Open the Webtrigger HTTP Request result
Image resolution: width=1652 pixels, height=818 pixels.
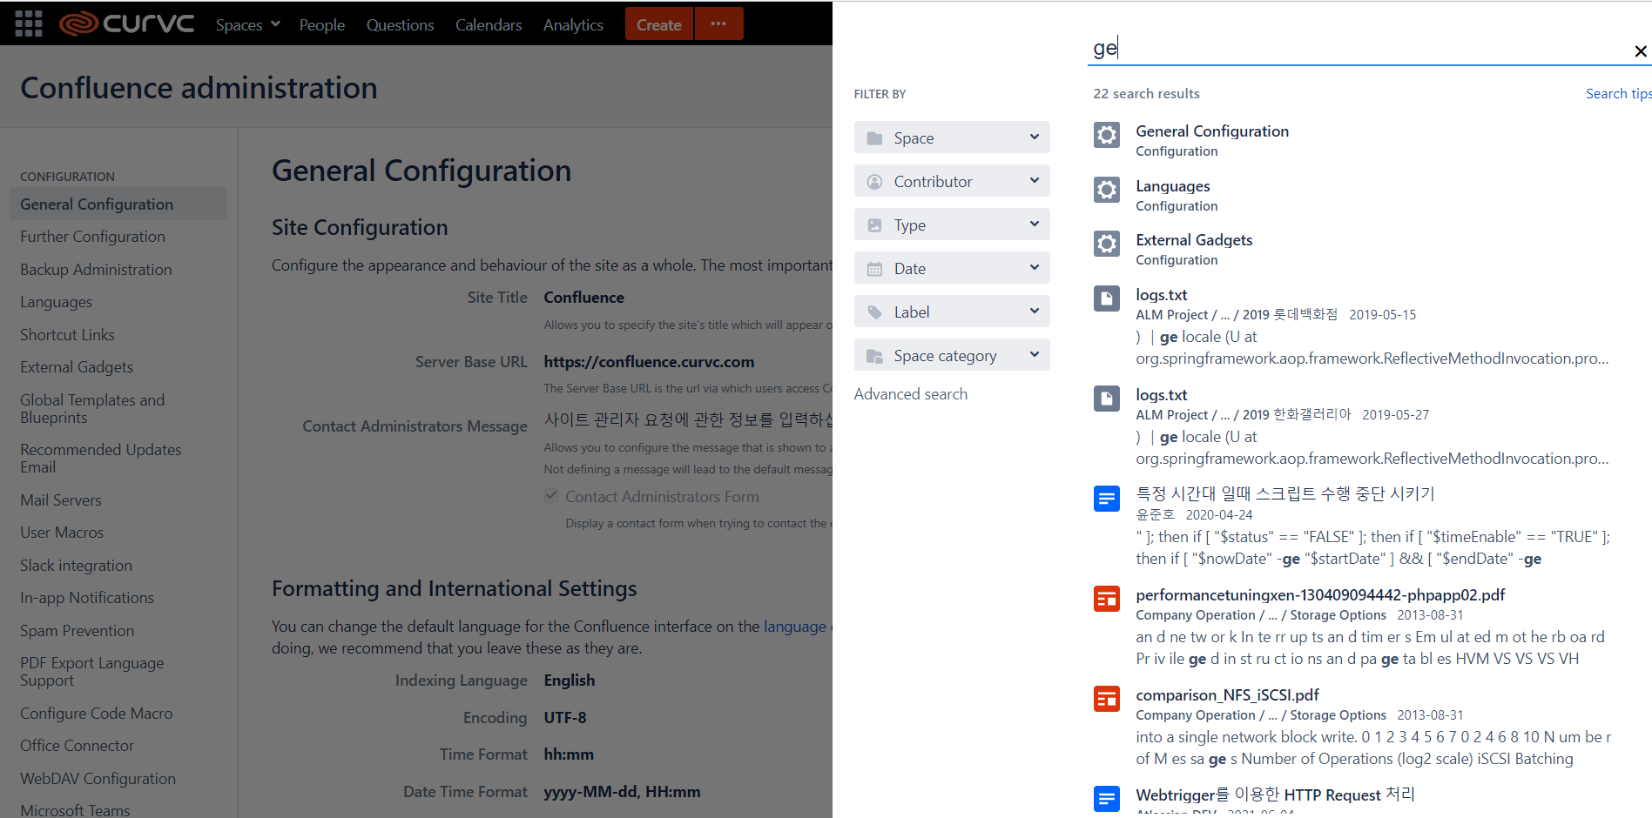coord(1275,795)
